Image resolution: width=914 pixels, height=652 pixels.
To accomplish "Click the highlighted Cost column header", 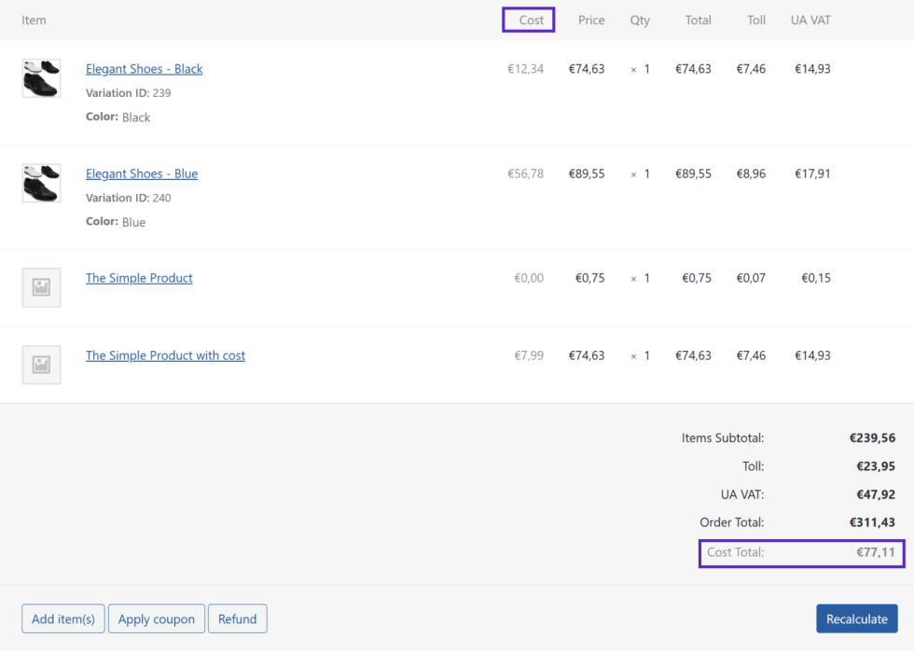I will click(x=531, y=20).
